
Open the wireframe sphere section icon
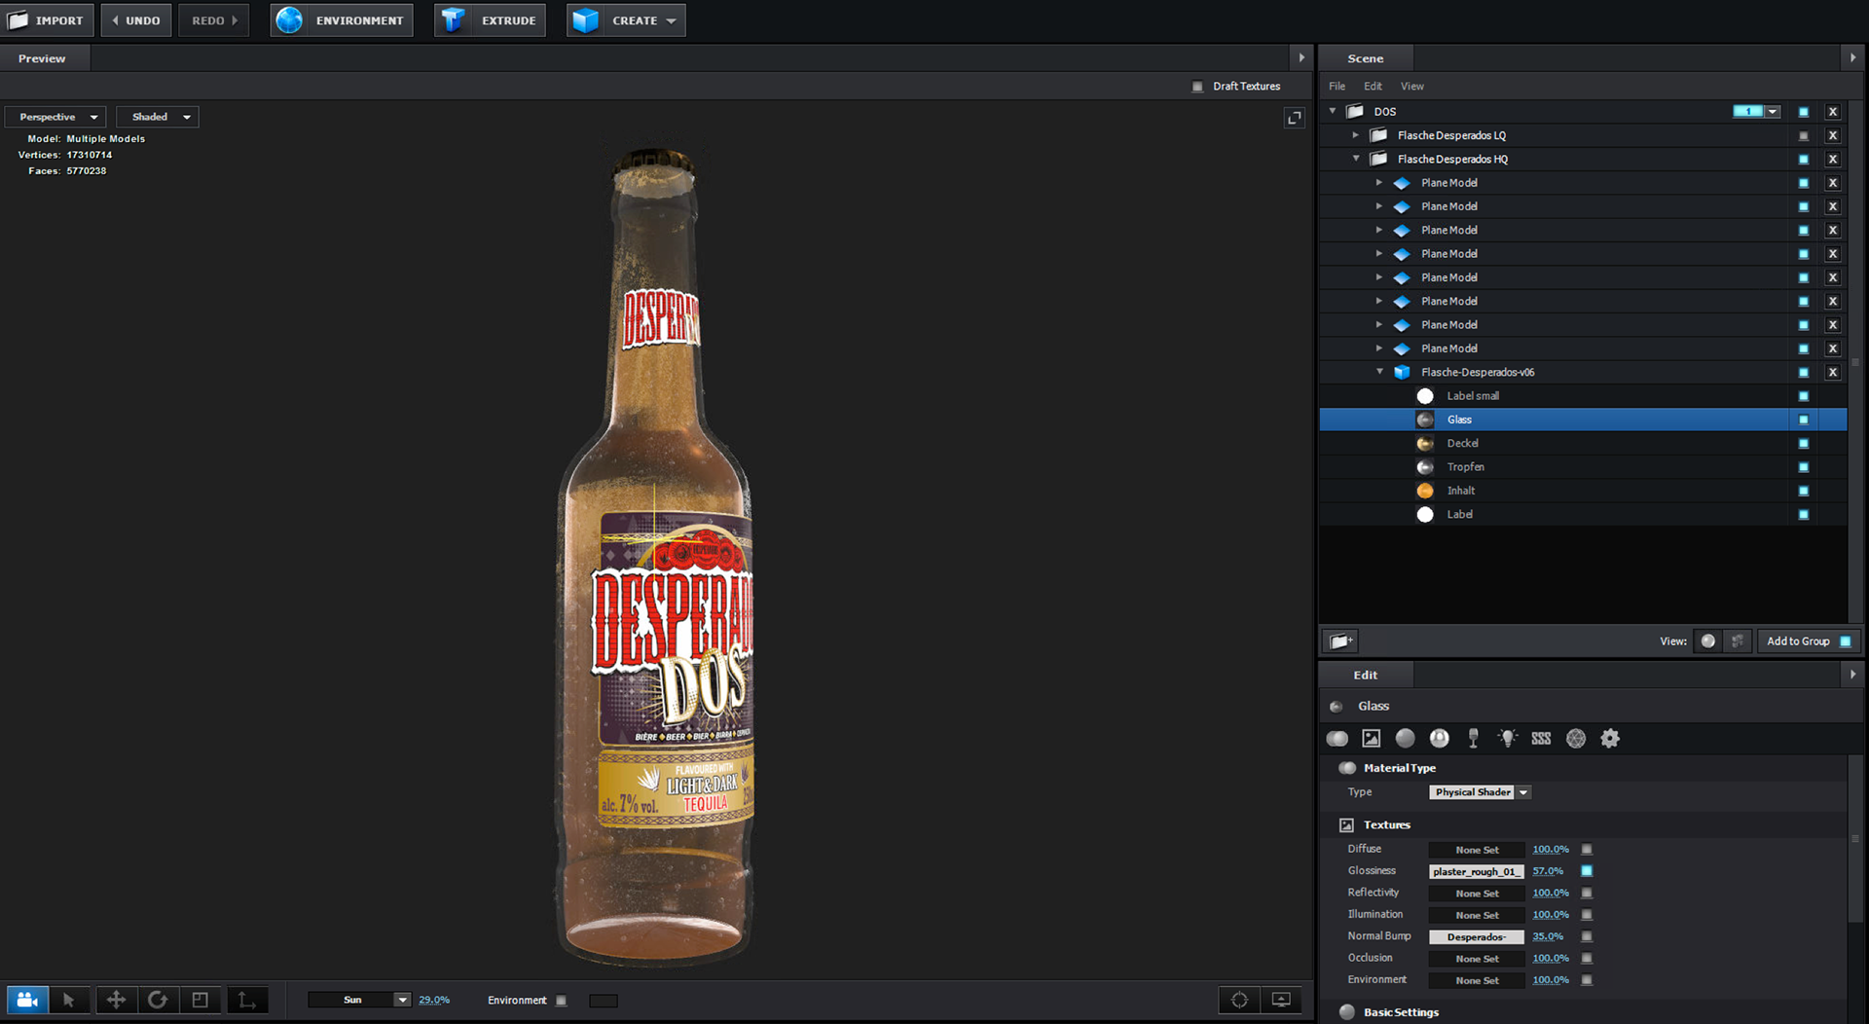[x=1576, y=739]
